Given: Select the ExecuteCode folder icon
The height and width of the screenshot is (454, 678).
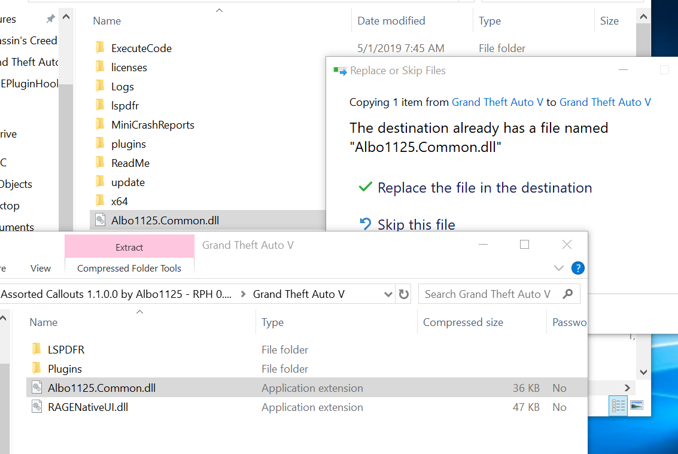Looking at the screenshot, I should click(100, 48).
